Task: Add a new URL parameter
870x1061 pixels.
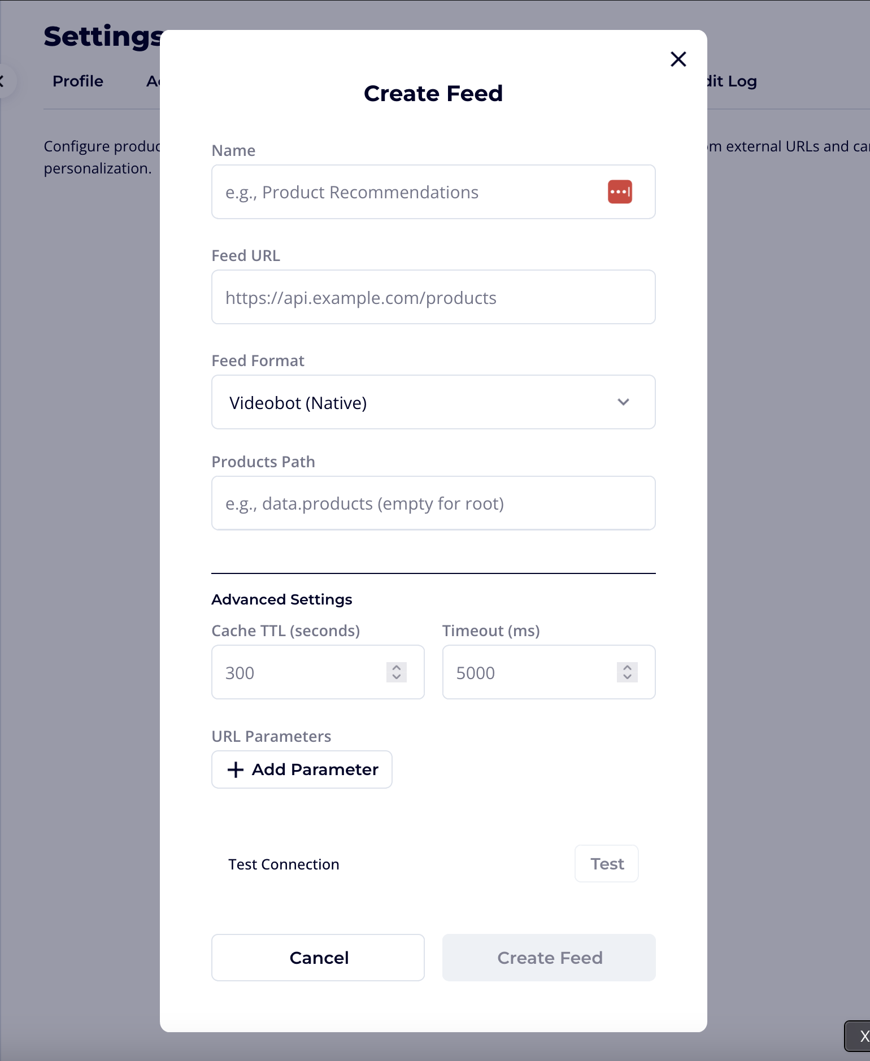Action: [301, 769]
